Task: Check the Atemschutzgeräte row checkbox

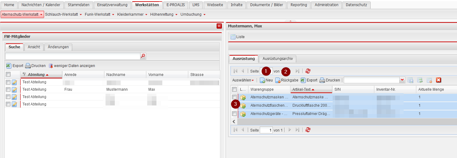Action: tap(234, 114)
